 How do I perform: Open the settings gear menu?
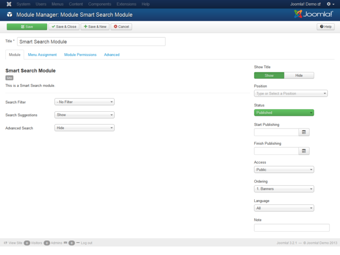pyautogui.click(x=331, y=4)
